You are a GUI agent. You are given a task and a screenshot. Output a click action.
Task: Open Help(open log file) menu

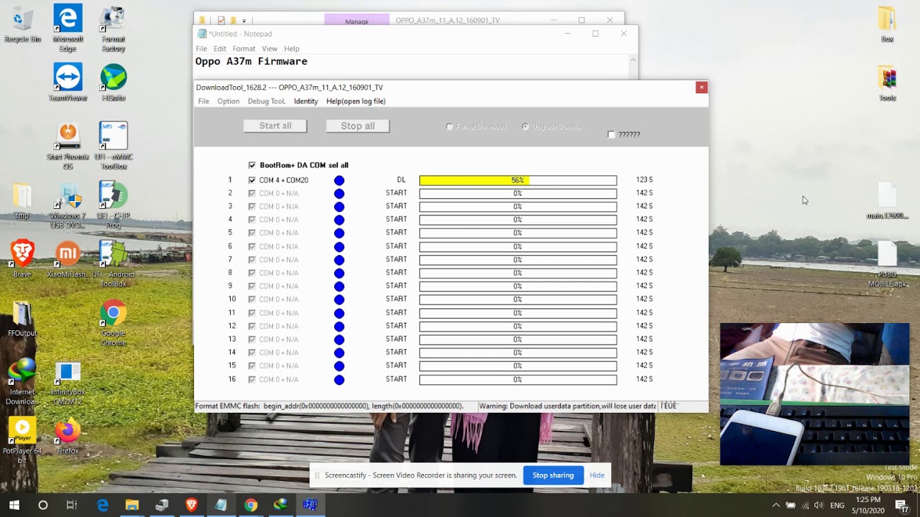point(356,101)
